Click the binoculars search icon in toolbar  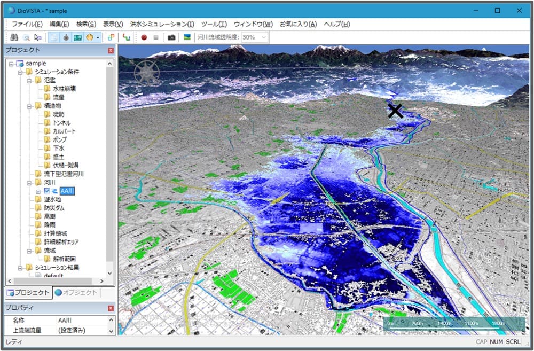14,37
